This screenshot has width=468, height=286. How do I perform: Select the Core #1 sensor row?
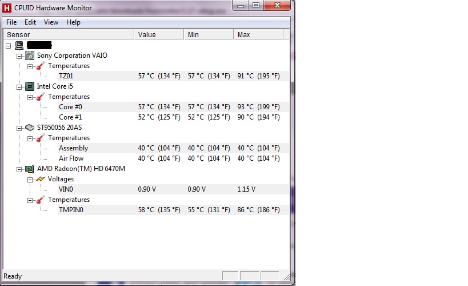[173, 117]
